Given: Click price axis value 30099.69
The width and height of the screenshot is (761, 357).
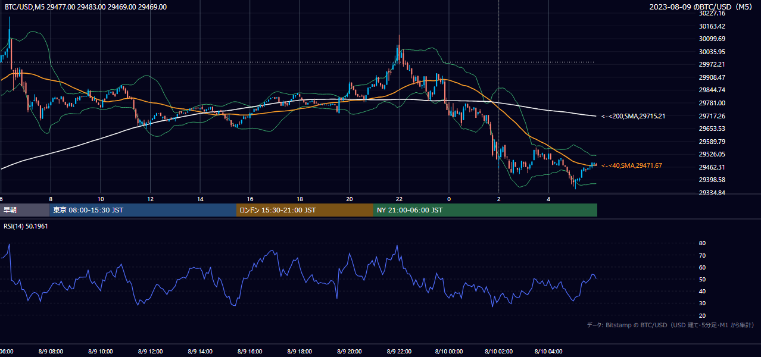Looking at the screenshot, I should pyautogui.click(x=712, y=39).
